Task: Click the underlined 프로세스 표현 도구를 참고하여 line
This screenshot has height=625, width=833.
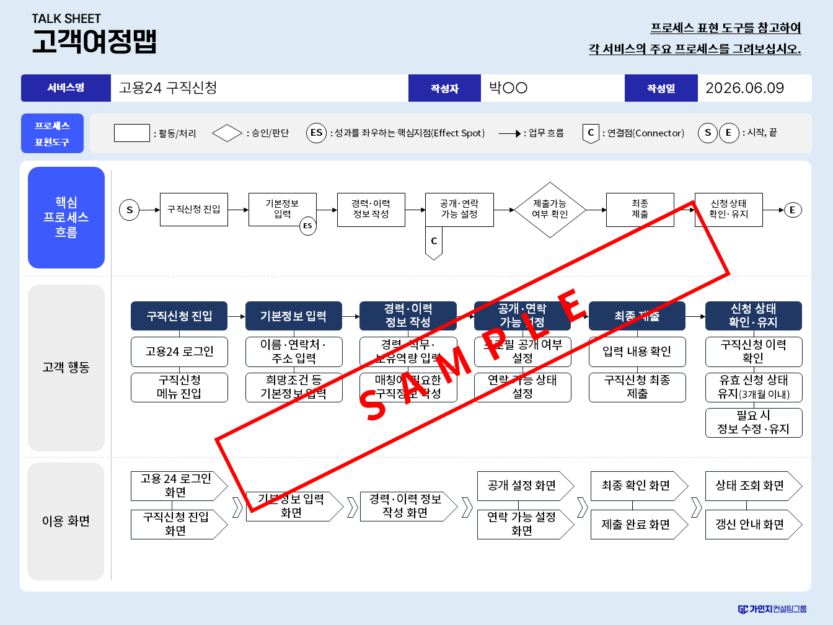Action: 726,28
